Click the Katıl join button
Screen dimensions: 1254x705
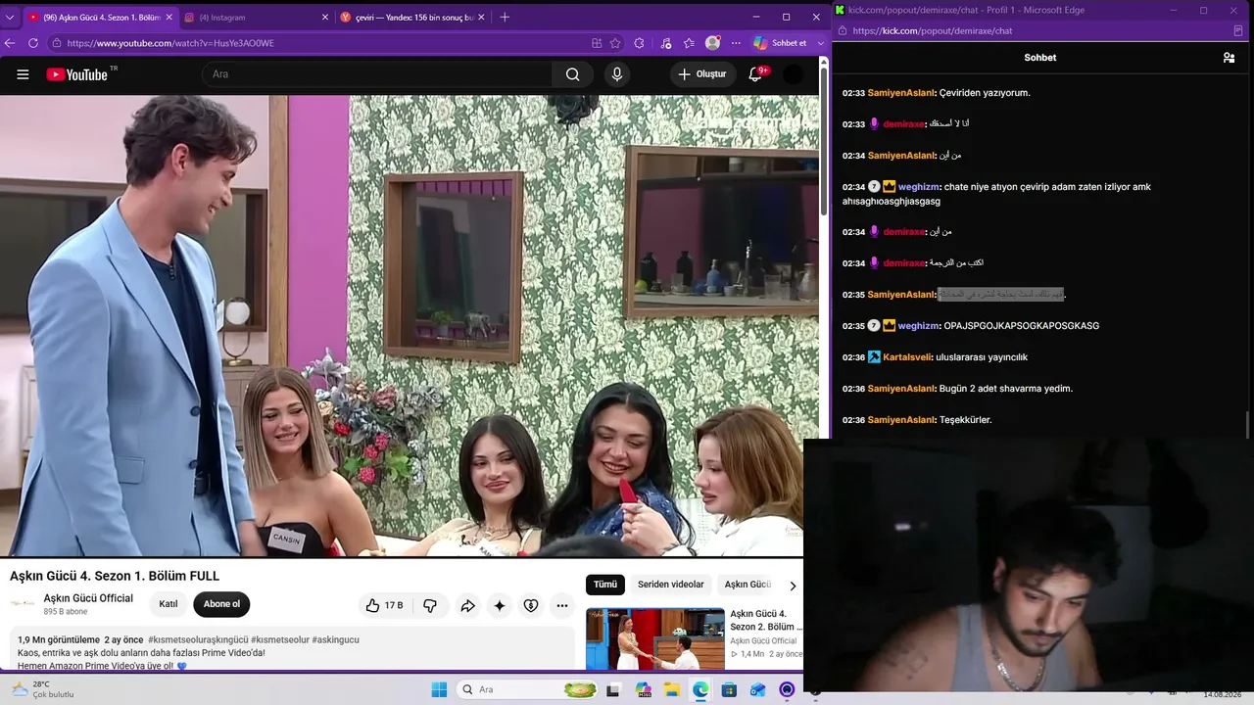point(169,604)
